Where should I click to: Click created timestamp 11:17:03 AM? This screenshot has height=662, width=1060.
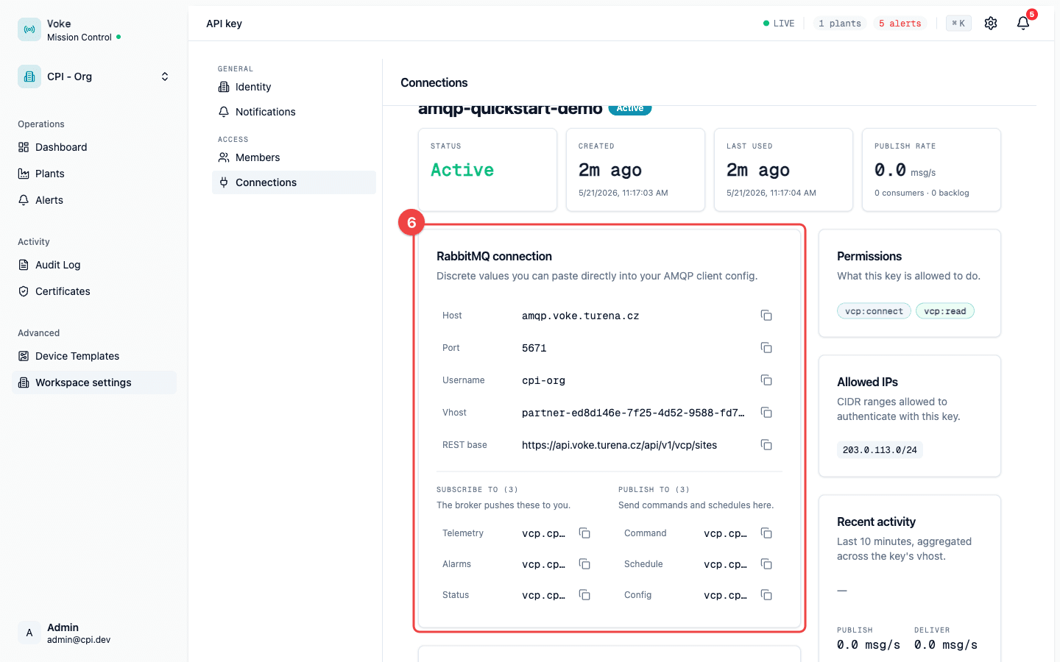point(623,193)
